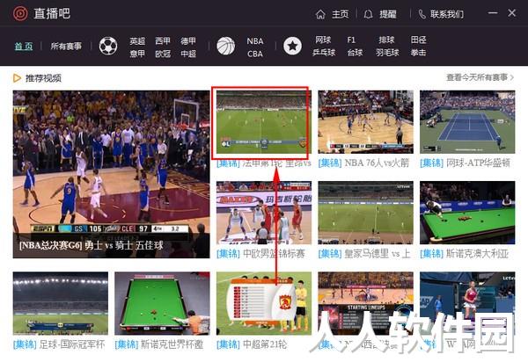
Task: Open the F1 category
Action: 351,40
